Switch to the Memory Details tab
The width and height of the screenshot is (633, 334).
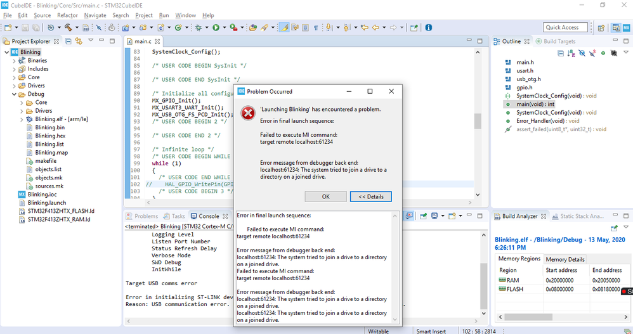click(x=564, y=259)
